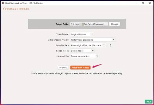This screenshot has width=154, height=105.
Task: Minimize the Visual Watermark window
Action: (x=136, y=3)
